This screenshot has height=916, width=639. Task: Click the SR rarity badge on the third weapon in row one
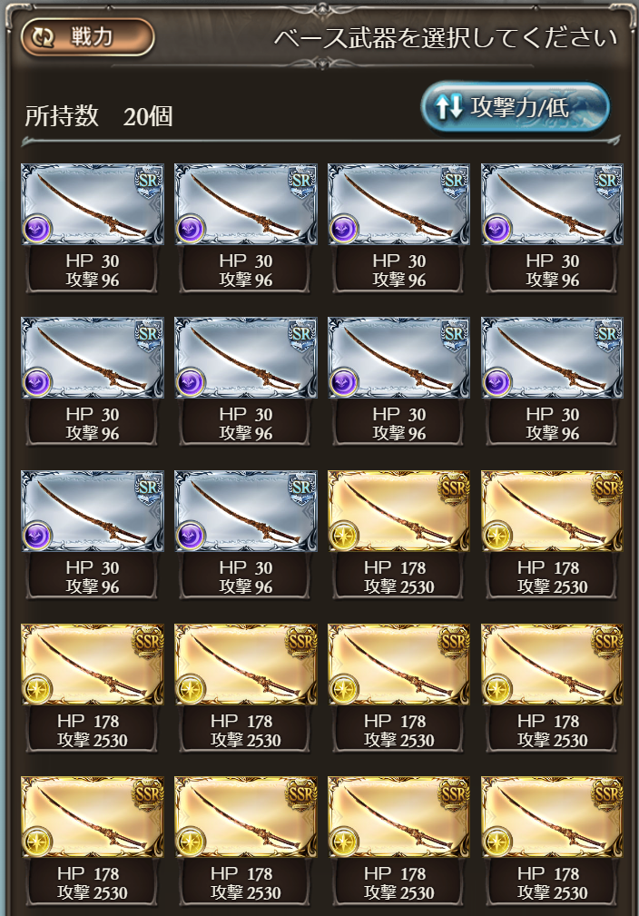[x=455, y=181]
